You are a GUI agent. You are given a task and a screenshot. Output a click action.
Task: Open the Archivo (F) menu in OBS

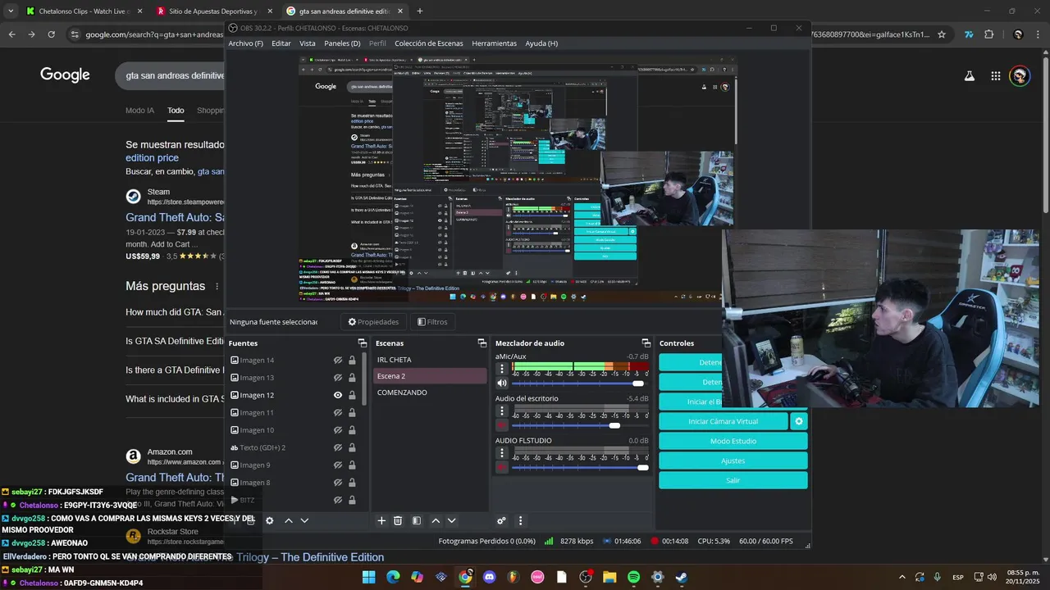[246, 43]
